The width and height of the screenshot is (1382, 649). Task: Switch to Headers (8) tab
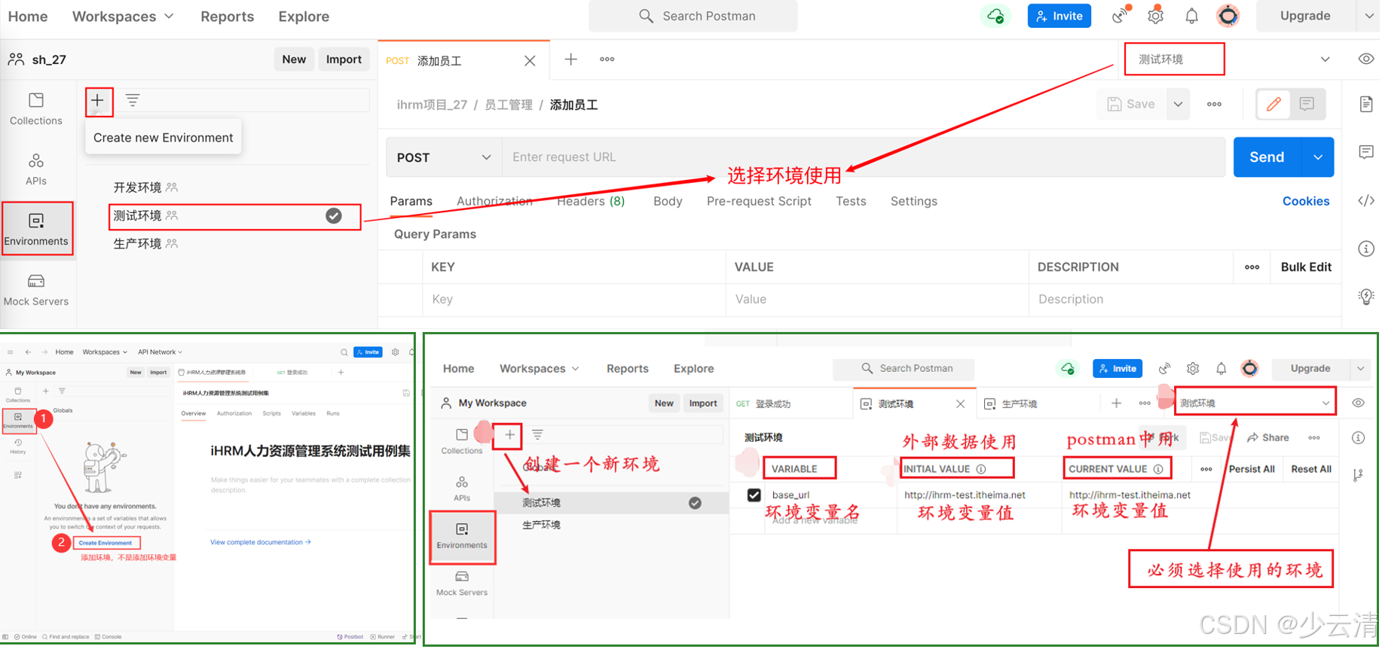click(x=591, y=201)
